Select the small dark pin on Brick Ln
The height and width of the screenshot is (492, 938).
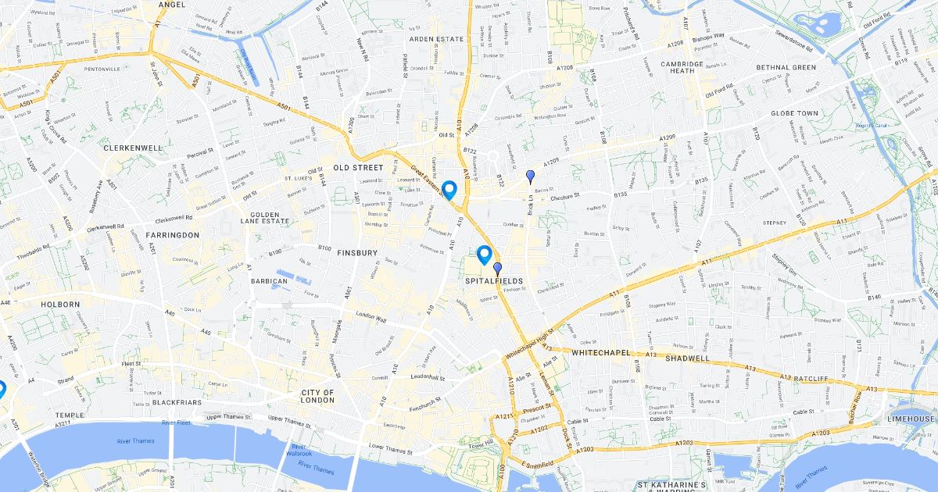coord(531,176)
